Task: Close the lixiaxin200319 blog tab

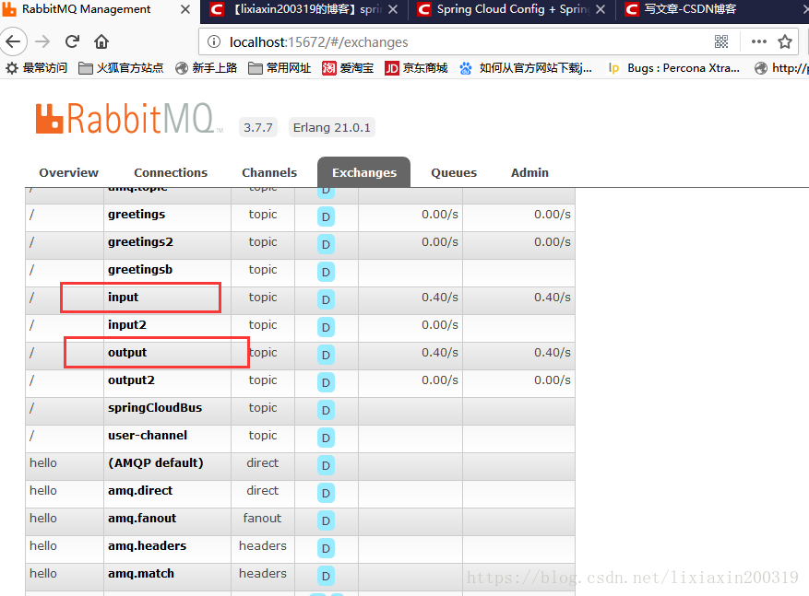Action: (393, 10)
